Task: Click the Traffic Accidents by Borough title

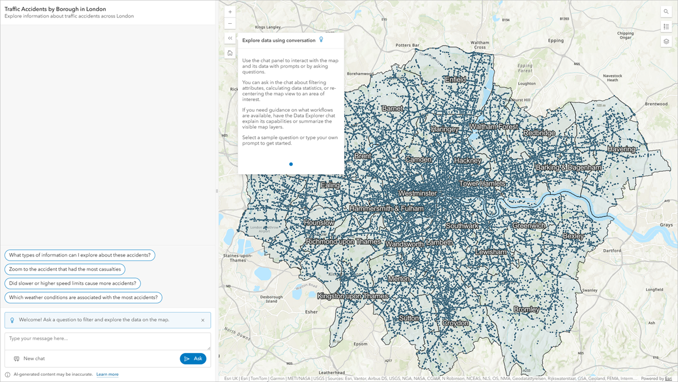Action: coord(55,9)
